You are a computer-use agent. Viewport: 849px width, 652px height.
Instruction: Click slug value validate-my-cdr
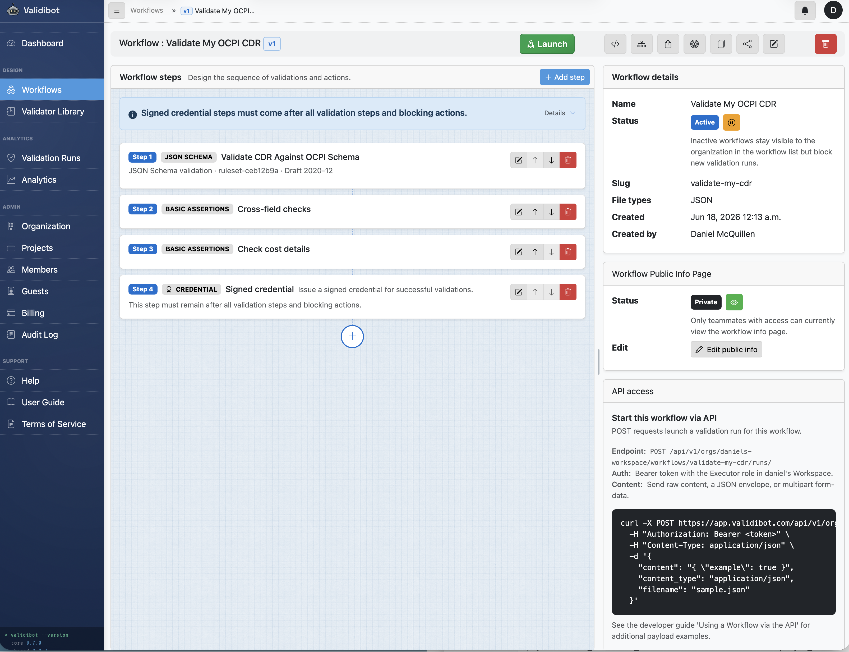(721, 183)
